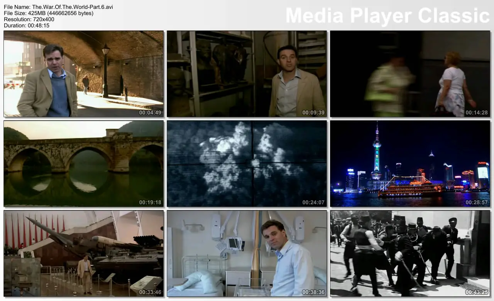This screenshot has width=494, height=301.
Task: Click the 00:04:49 timestamp
Action: pos(150,113)
